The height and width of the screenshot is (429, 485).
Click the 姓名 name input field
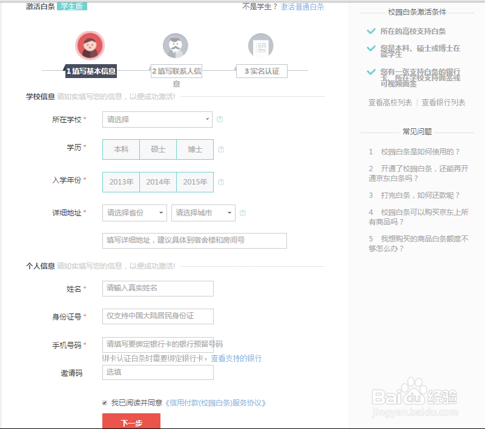click(x=157, y=289)
